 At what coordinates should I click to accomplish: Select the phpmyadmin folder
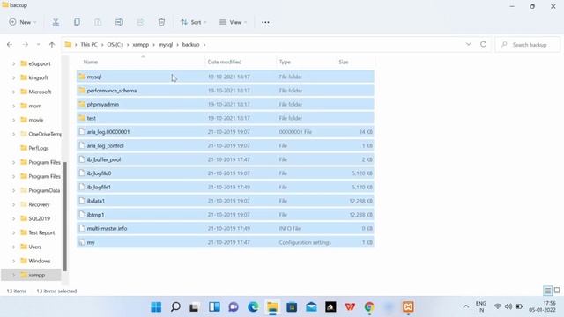point(226,104)
